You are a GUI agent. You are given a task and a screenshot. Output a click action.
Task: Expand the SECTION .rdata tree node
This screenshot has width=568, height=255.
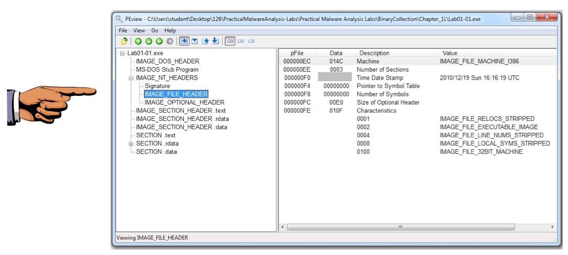click(x=131, y=143)
